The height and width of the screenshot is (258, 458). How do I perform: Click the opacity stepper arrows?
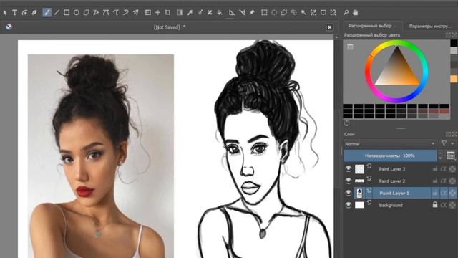(440, 156)
